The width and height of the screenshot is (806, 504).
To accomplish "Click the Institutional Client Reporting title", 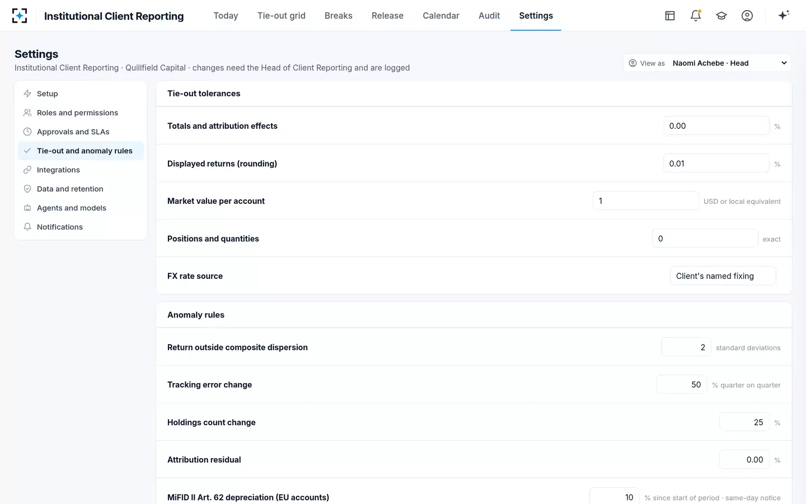I will 114,16.
